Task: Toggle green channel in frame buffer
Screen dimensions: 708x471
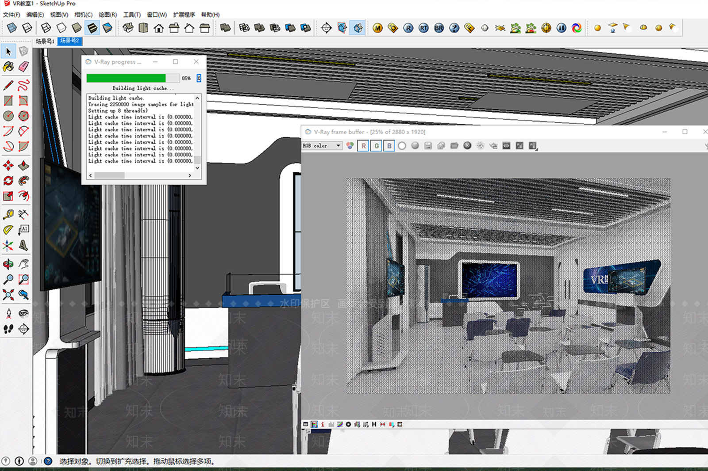Action: point(376,146)
